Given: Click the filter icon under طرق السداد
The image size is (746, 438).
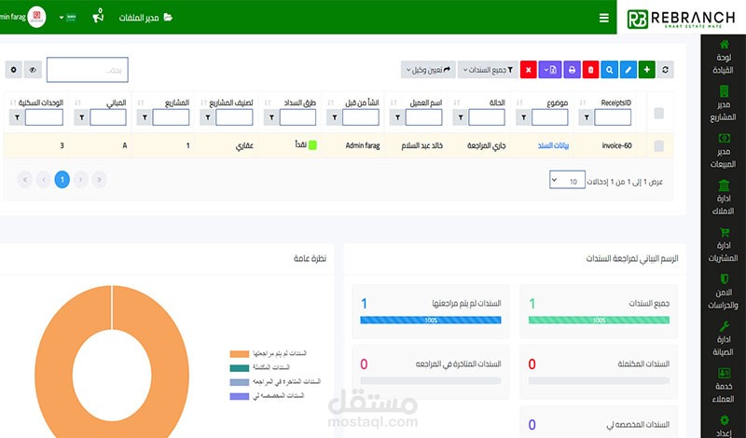Looking at the screenshot, I should 271,117.
